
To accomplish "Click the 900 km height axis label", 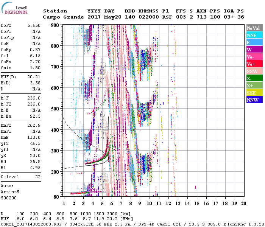I will click(56, 25).
